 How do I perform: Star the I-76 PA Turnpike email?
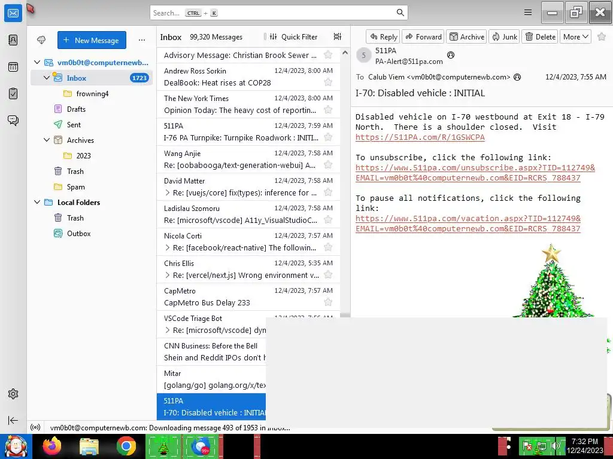tap(328, 137)
